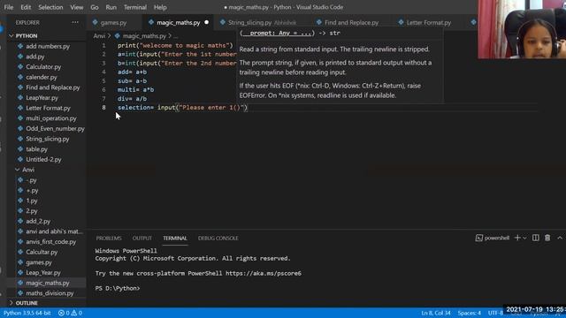The width and height of the screenshot is (566, 318).
Task: Open the Terminal menu
Action: [x=135, y=7]
